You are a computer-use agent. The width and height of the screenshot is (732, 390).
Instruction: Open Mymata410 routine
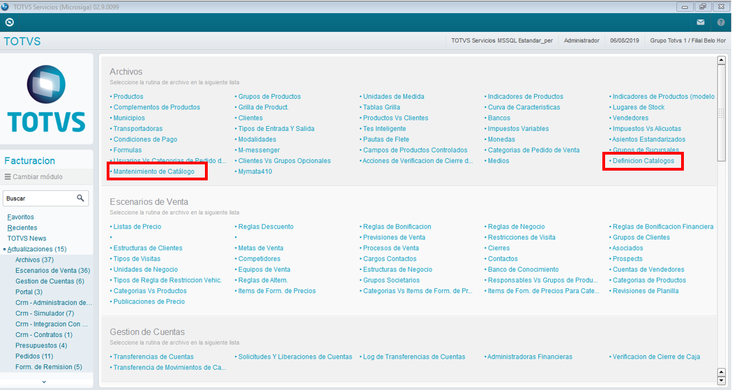pyautogui.click(x=255, y=172)
